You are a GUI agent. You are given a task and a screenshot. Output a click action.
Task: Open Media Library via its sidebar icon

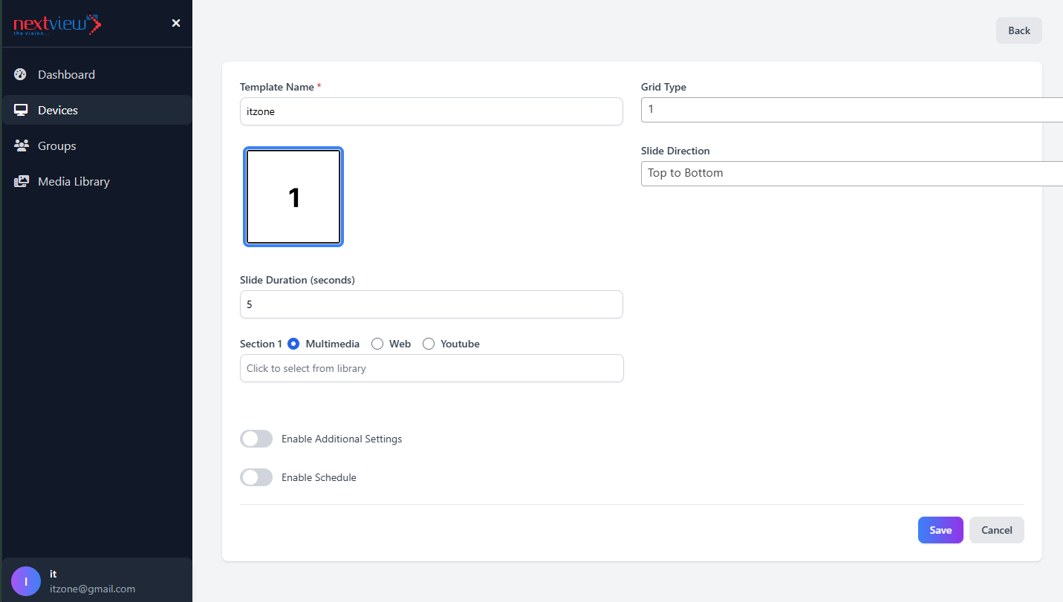coord(20,181)
